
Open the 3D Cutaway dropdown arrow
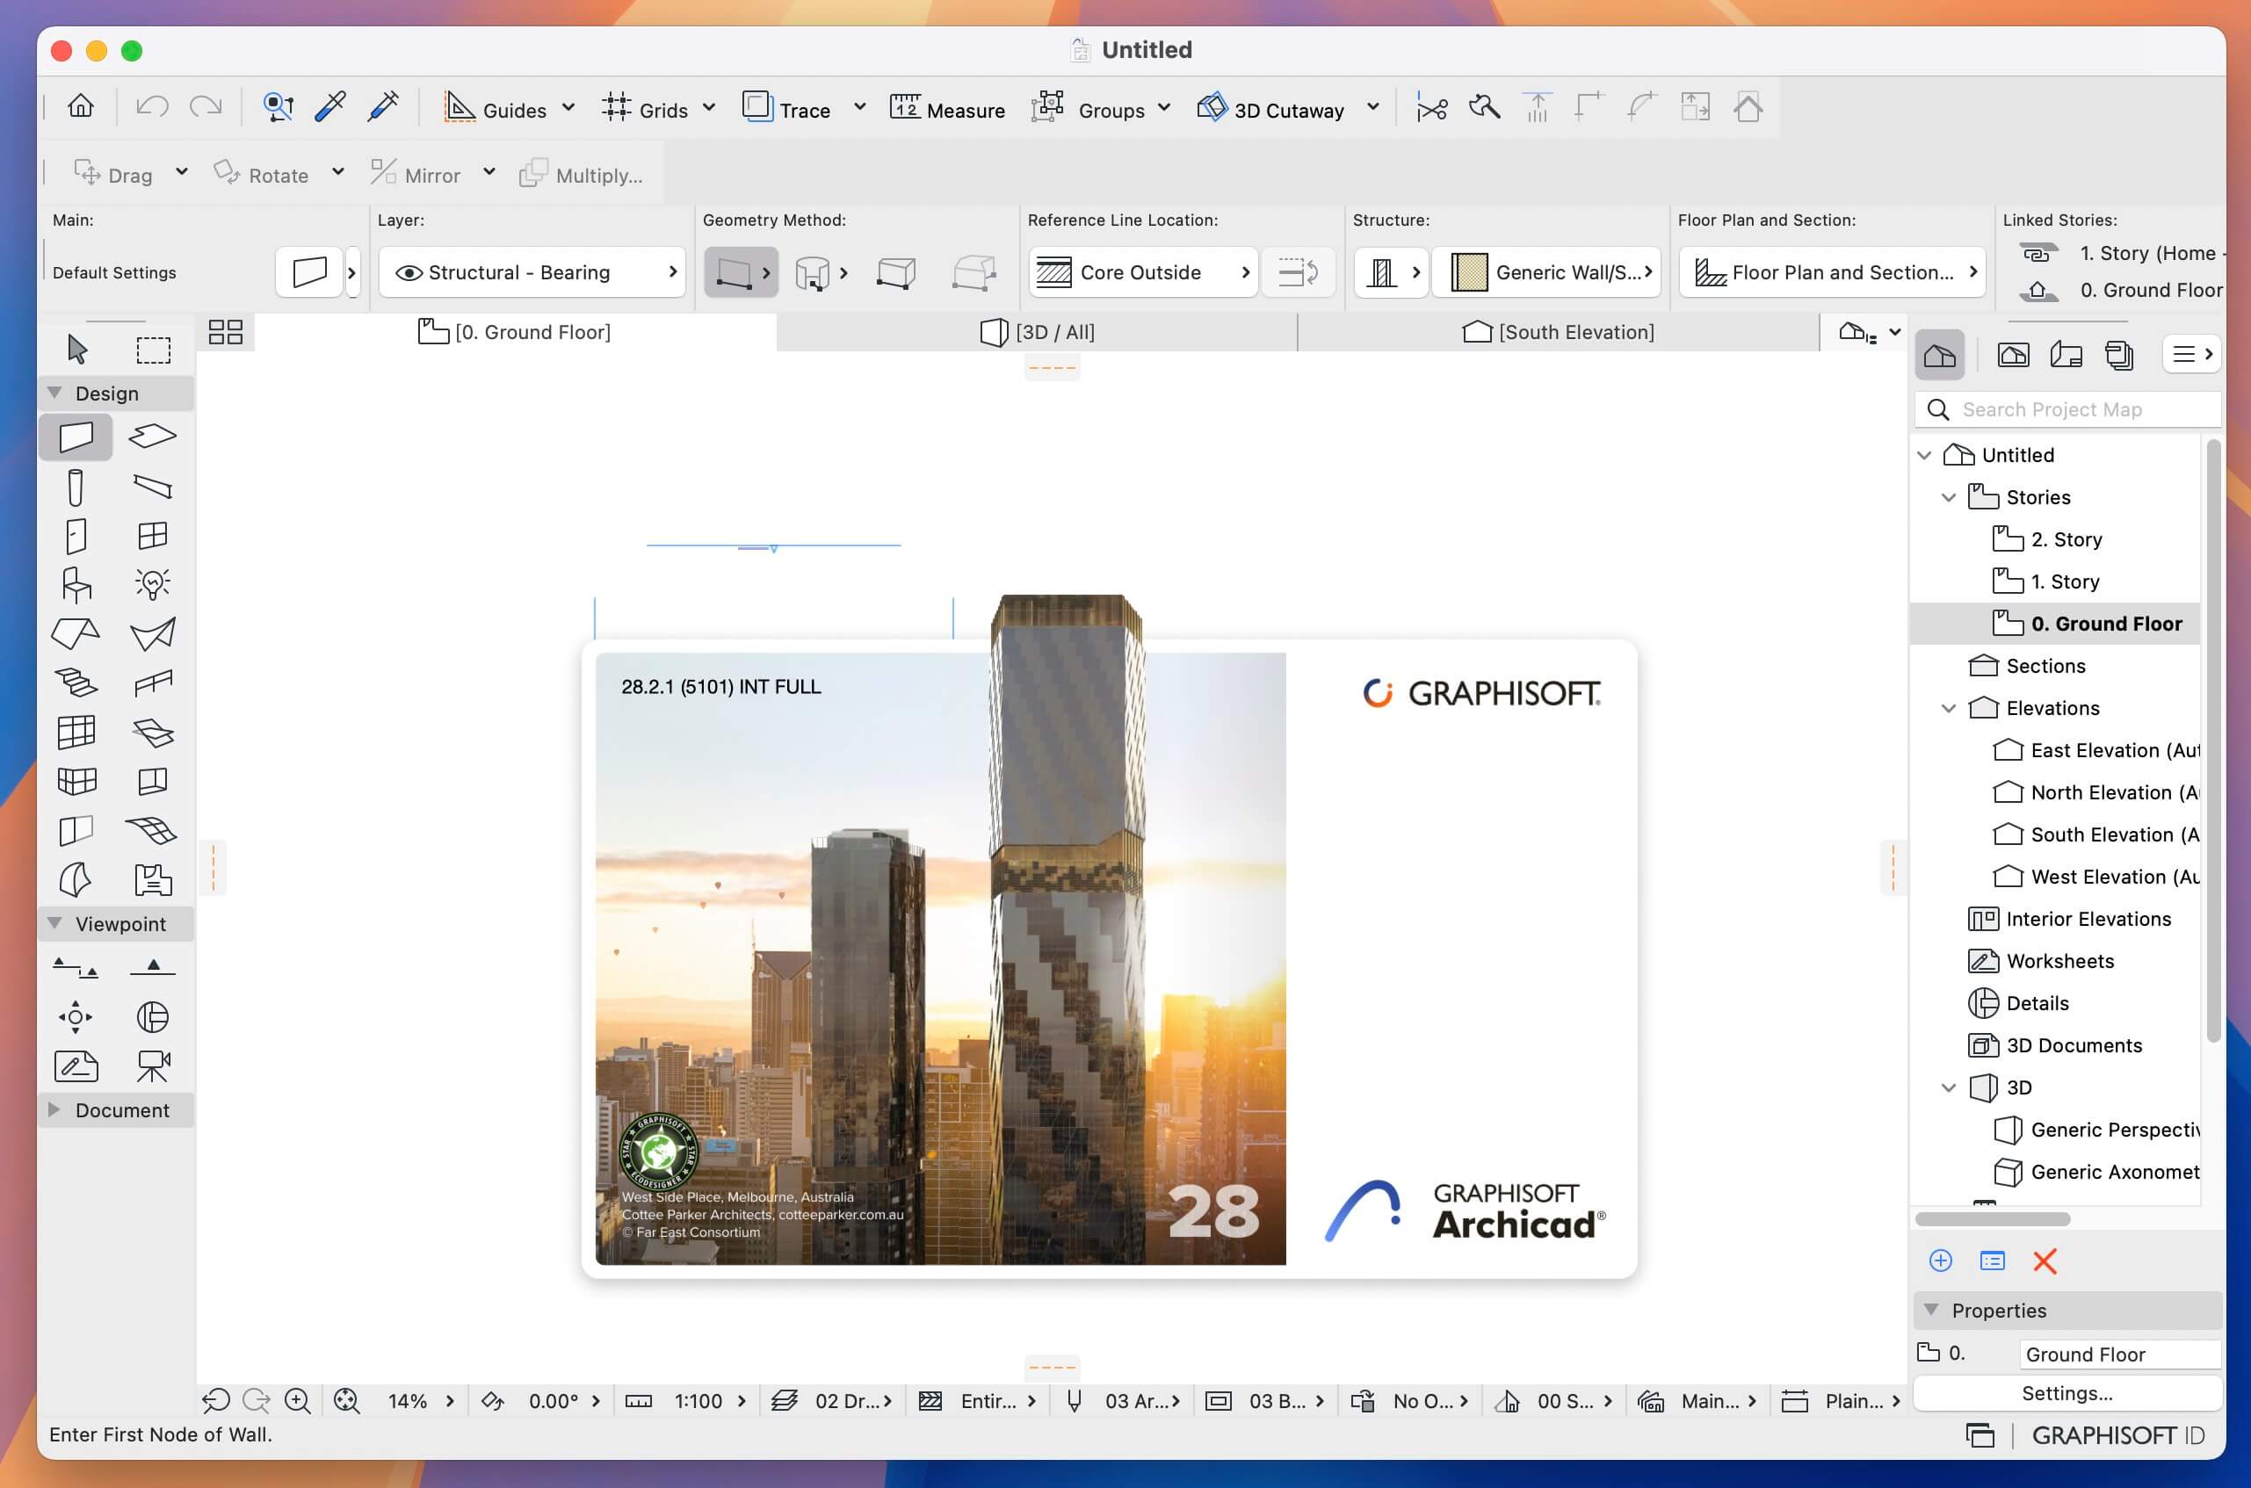1372,107
